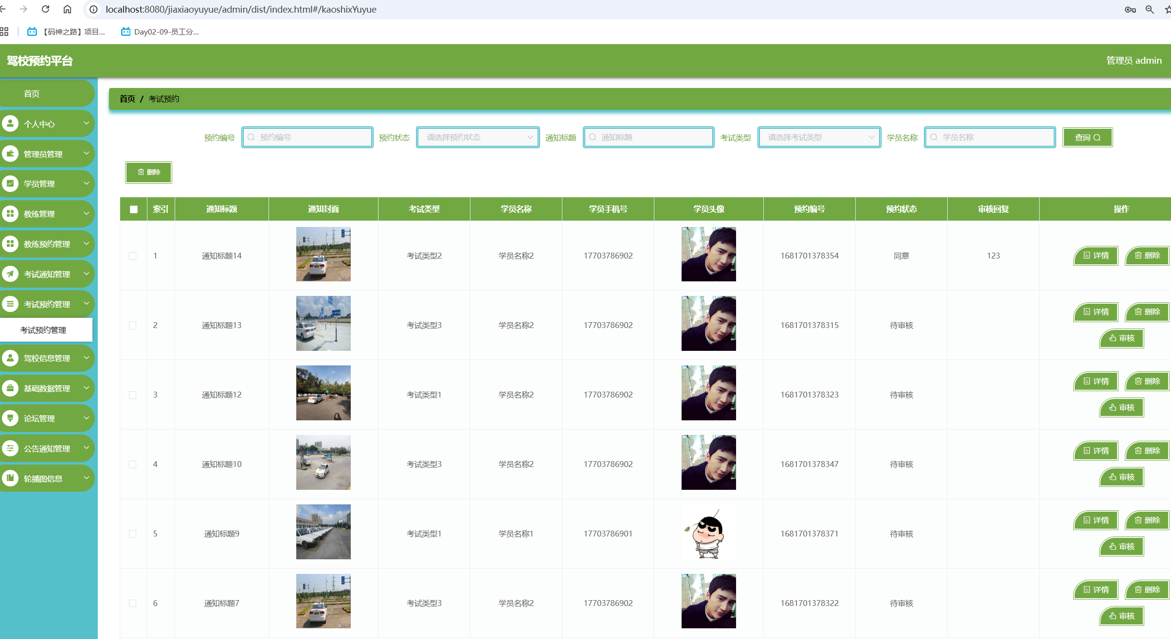This screenshot has height=639, width=1171.
Task: Click the browser reload icon
Action: coord(45,9)
